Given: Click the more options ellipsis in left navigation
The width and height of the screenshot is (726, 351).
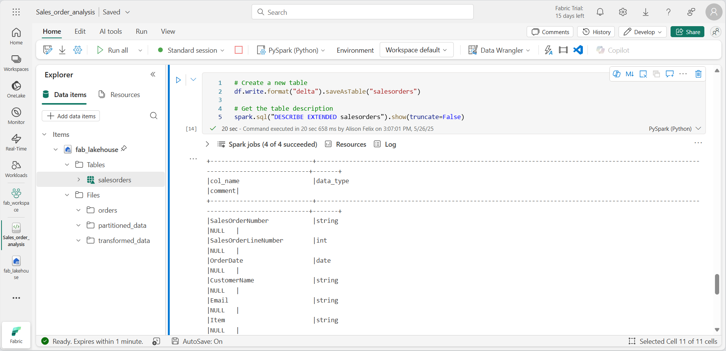Looking at the screenshot, I should tap(16, 298).
